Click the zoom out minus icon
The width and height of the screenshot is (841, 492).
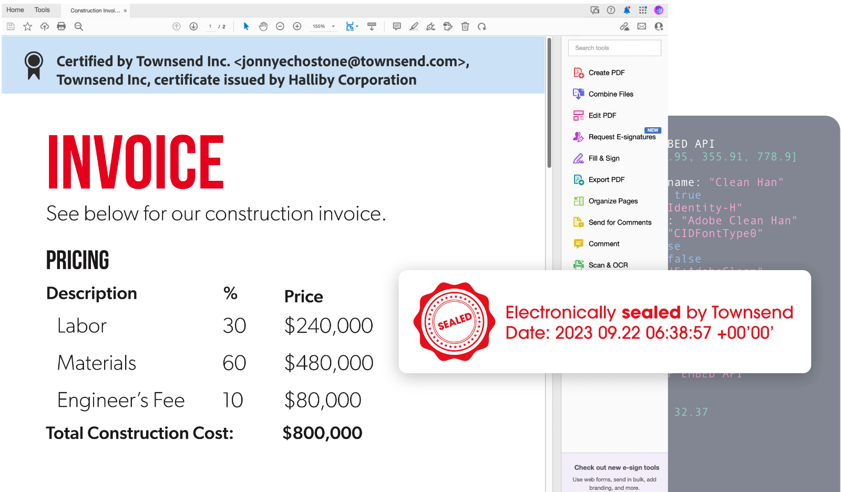click(280, 26)
